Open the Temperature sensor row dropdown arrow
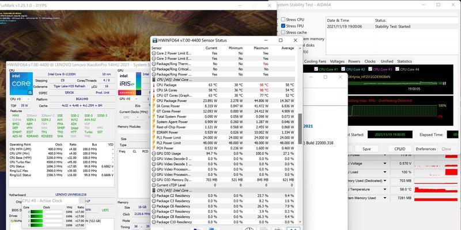The image size is (461, 230). pyautogui.click(x=384, y=190)
